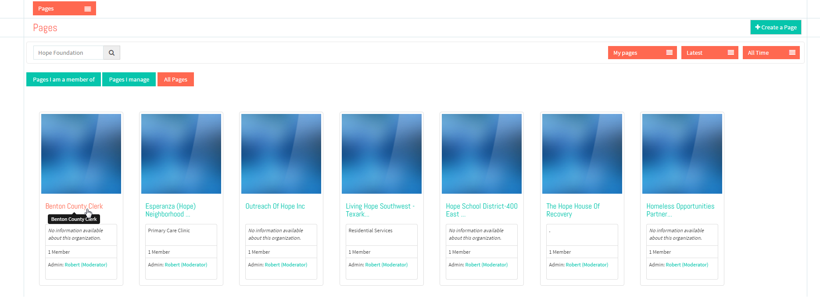Click The Hope House Of Recovery thumbnail
Screen dimensions: 820x298
click(582, 154)
